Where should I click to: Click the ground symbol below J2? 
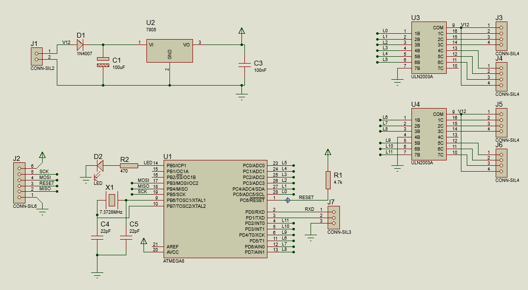pos(42,212)
